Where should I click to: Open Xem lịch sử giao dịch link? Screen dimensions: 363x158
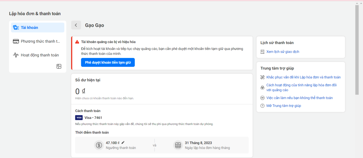(x=283, y=52)
